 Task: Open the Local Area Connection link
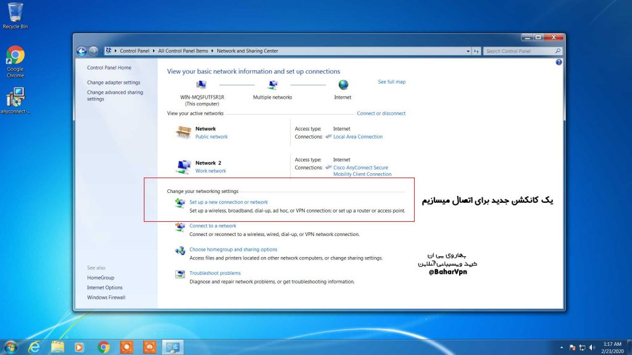(x=357, y=137)
